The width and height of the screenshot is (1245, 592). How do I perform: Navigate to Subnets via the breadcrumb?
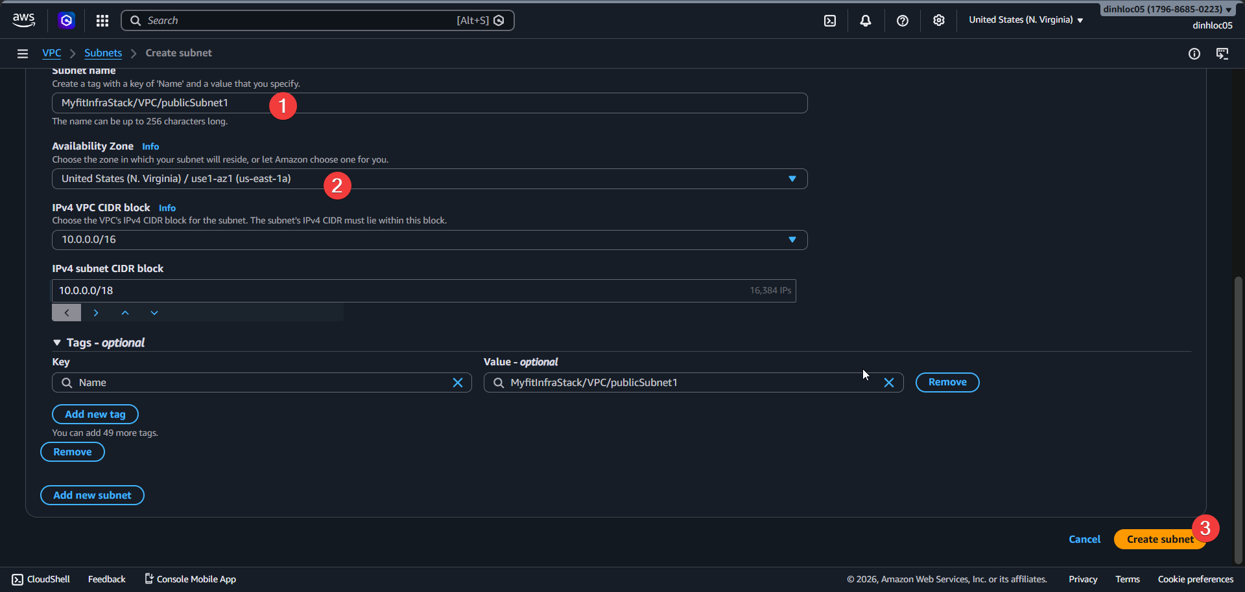(x=102, y=52)
